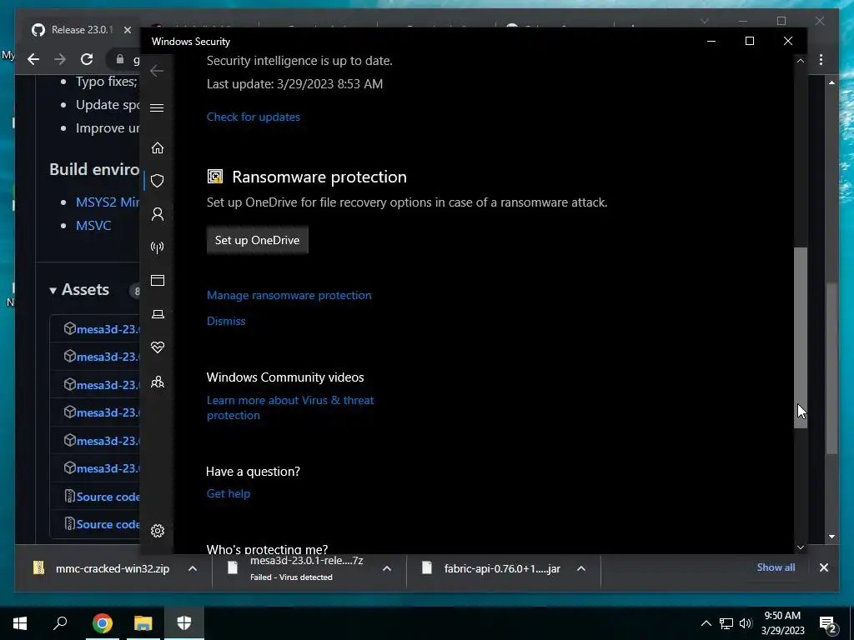Collapse the Assets section on GitHub
Image resolution: width=854 pixels, height=640 pixels.
pyautogui.click(x=53, y=291)
